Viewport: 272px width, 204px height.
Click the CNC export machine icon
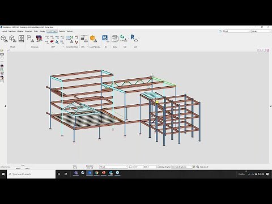click(x=84, y=39)
